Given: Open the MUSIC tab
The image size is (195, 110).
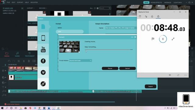Looking at the screenshot, I should coord(17,54).
